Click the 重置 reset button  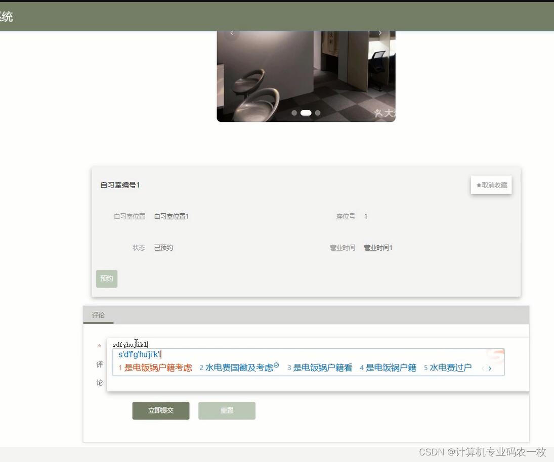pyautogui.click(x=226, y=410)
